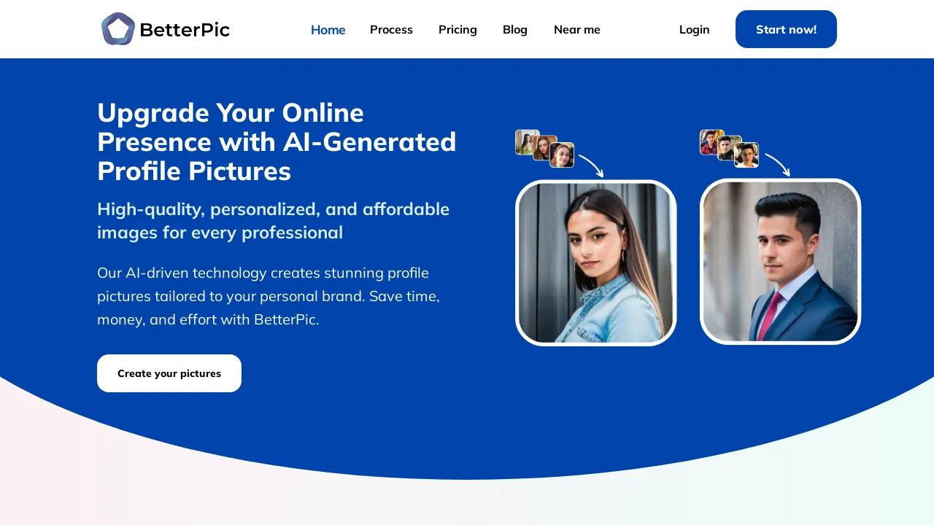Select the Near me nav link

click(577, 30)
